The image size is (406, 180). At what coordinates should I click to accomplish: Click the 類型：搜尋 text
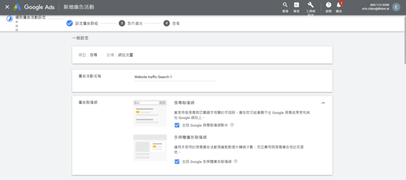pos(88,55)
